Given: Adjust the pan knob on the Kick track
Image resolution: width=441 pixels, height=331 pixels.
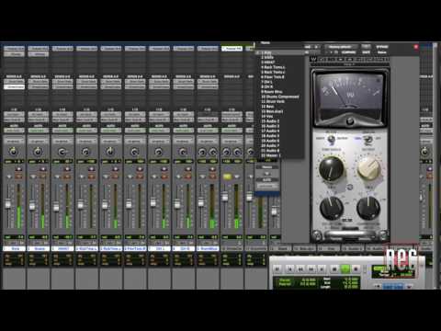Looking at the screenshot, I should tap(14, 151).
